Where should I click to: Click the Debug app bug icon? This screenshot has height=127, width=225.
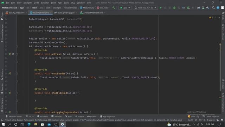(x=174, y=8)
